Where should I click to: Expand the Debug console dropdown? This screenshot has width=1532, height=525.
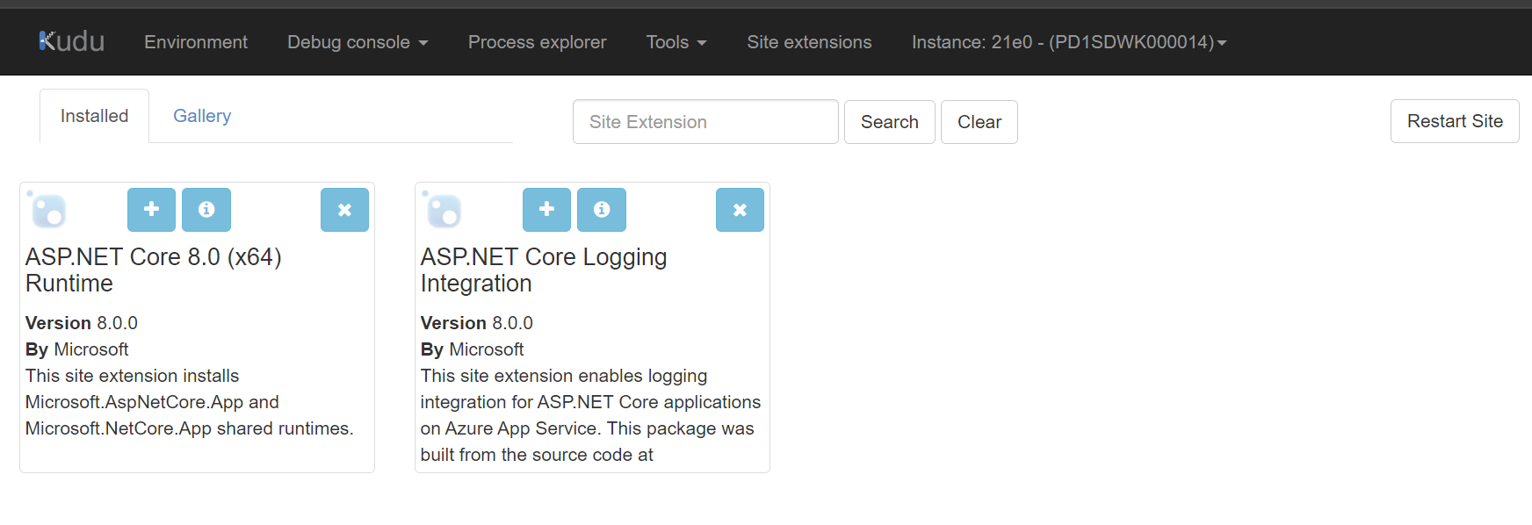click(358, 42)
